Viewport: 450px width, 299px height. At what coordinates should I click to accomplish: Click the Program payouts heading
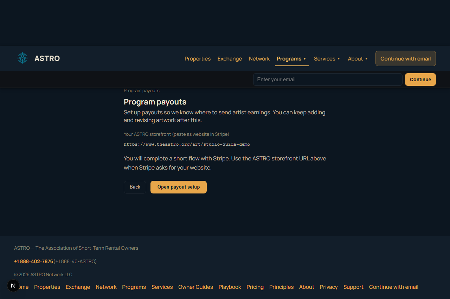[155, 102]
